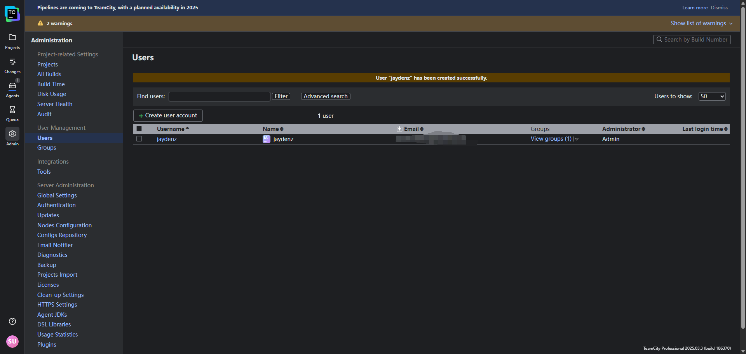
Task: Open Groups in User Management
Action: click(x=47, y=148)
